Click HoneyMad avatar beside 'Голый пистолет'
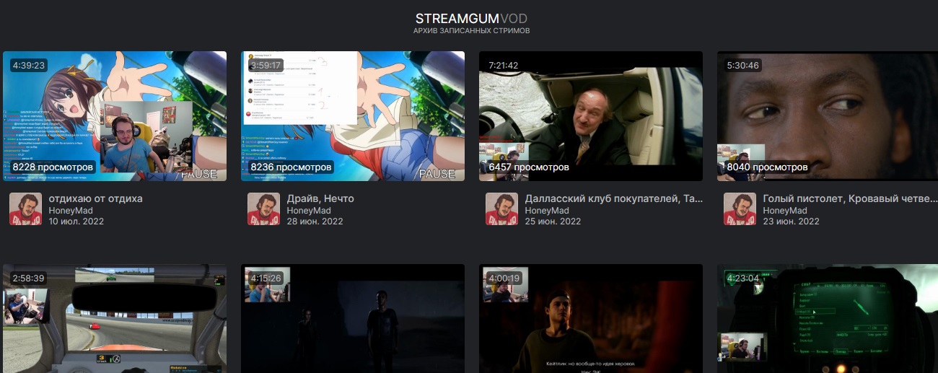 [x=740, y=209]
